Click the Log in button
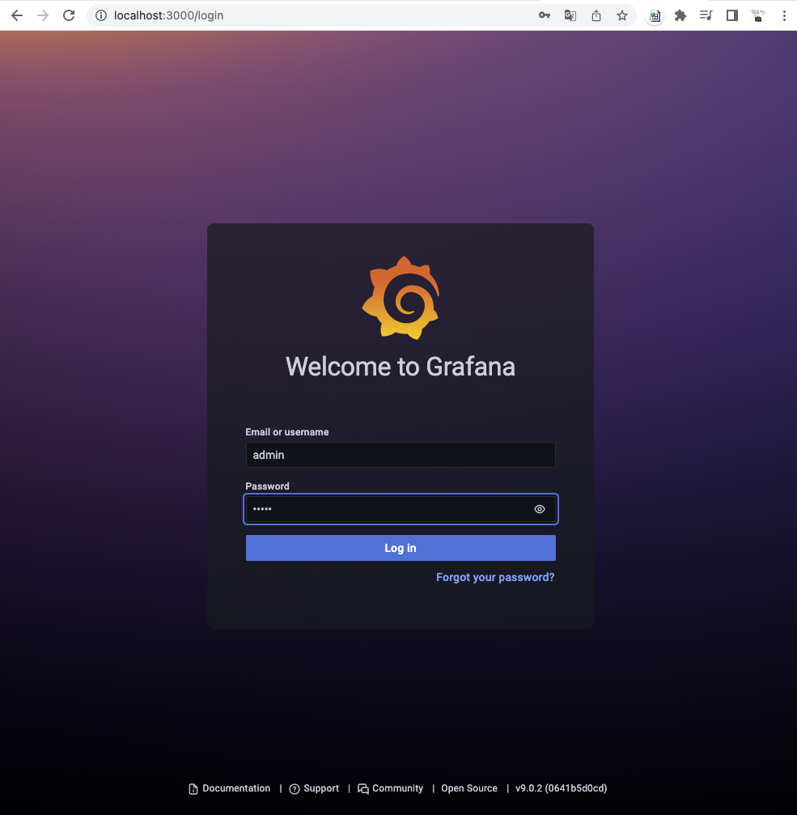797x815 pixels. (x=401, y=548)
